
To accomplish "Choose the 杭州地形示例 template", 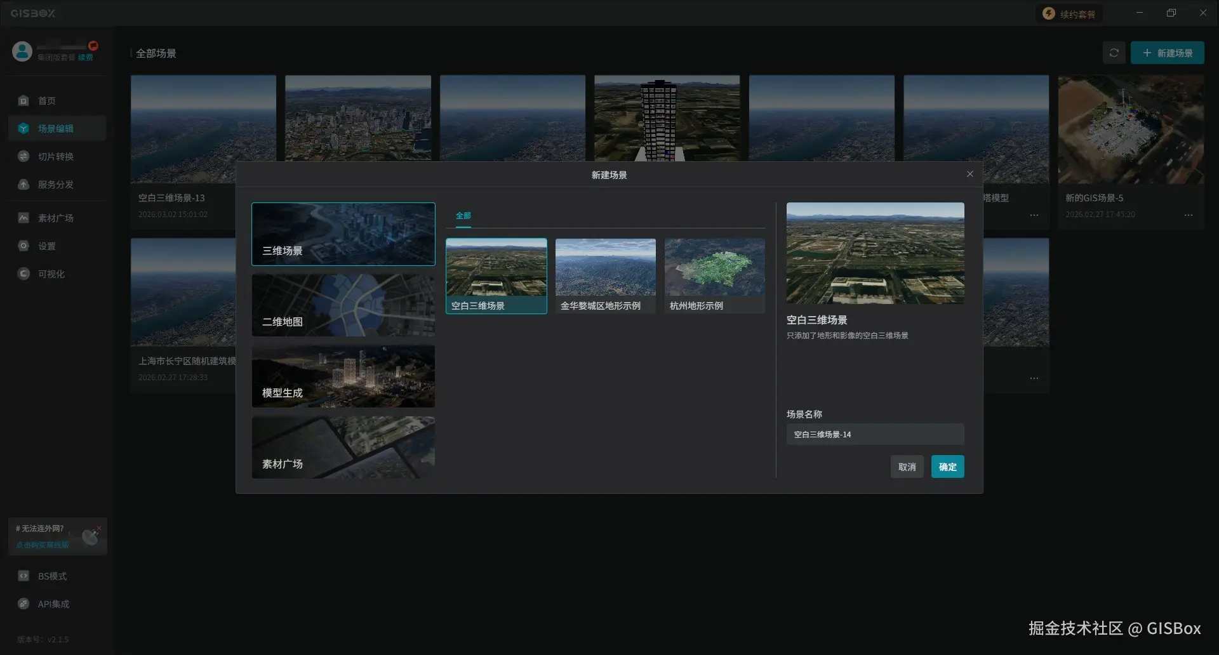I will [x=715, y=276].
